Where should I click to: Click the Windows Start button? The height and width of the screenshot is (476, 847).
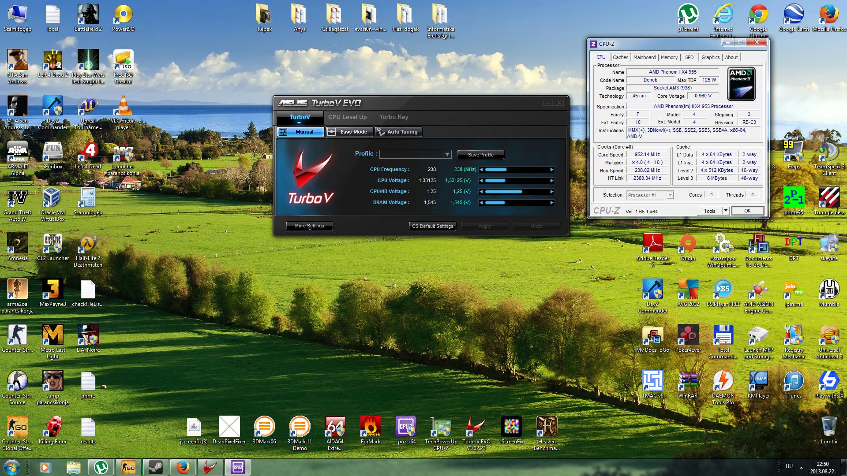tap(12, 467)
